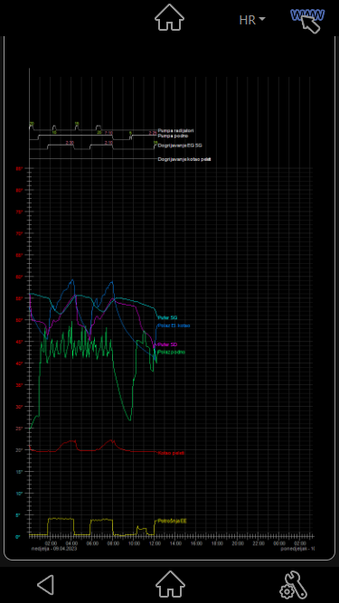Click the 'Pufer SG' curve label

tap(167, 317)
